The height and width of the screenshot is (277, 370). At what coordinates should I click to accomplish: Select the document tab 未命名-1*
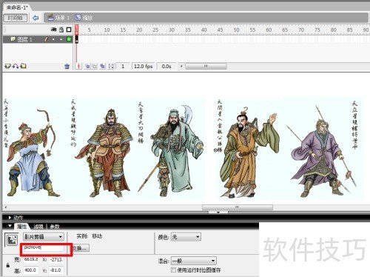17,7
